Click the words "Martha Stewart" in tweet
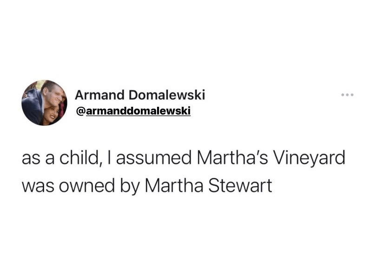This screenshot has width=383, height=254. tap(208, 186)
